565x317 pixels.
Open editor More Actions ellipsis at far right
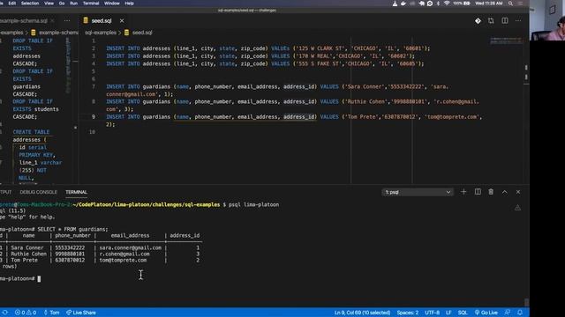pos(518,21)
